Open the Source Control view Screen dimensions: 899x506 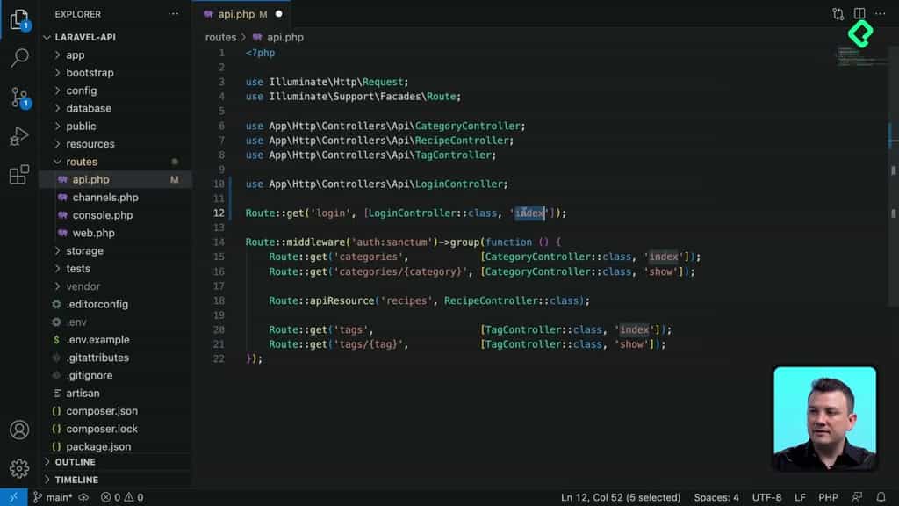tap(19, 95)
